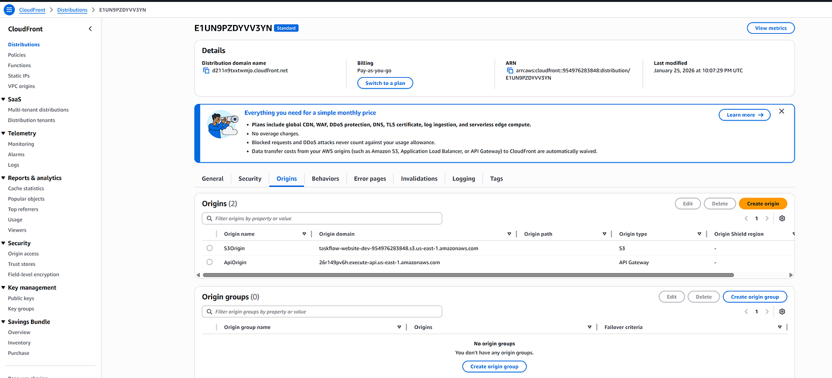The height and width of the screenshot is (378, 832).
Task: Click the 26r149pv6h execute-api origin domain text
Action: 379,262
